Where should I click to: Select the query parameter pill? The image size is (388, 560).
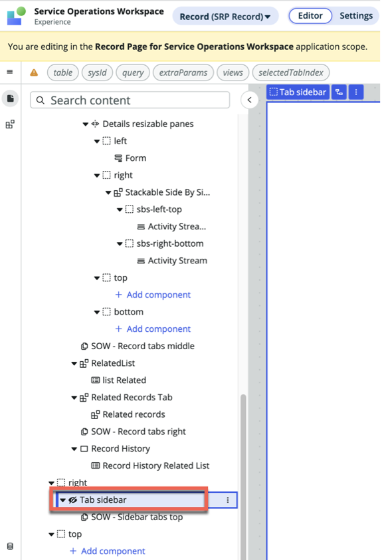[133, 72]
